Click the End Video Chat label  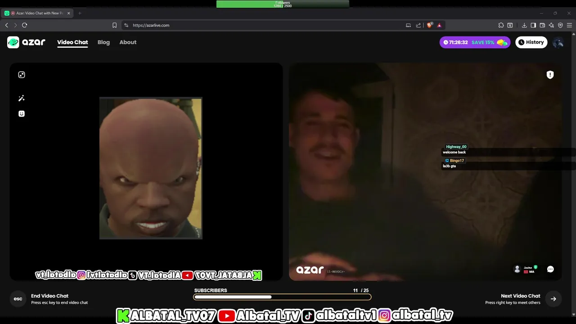49,296
